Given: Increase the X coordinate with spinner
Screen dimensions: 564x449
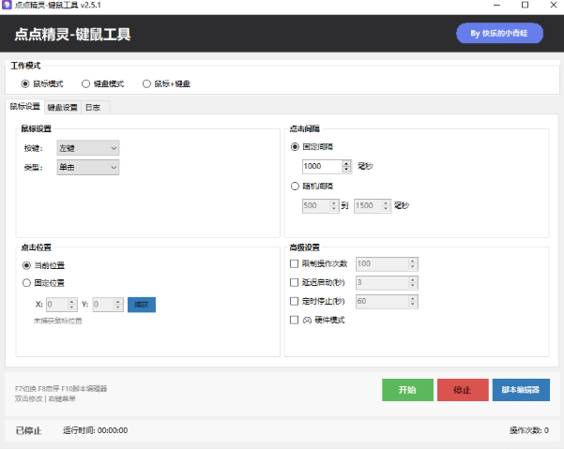Looking at the screenshot, I should tap(72, 302).
